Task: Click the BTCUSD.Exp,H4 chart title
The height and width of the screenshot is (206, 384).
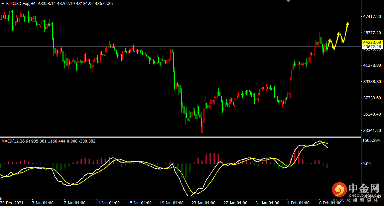Action: pos(21,4)
